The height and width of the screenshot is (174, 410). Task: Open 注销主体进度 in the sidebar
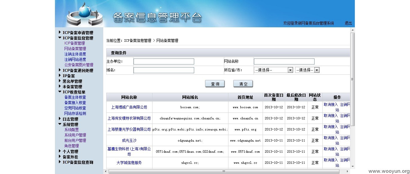75,54
